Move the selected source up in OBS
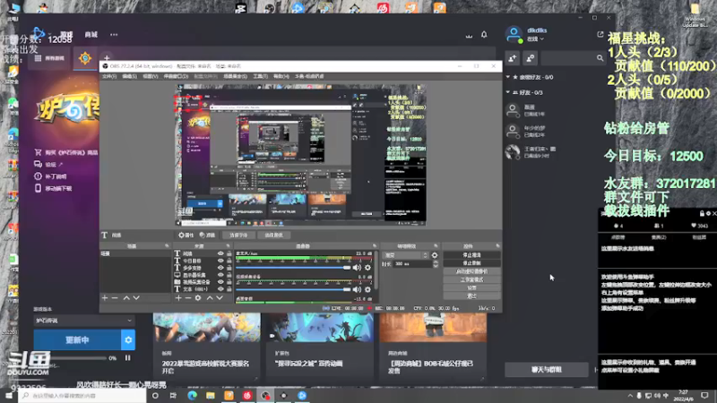The image size is (717, 403). pos(210,298)
